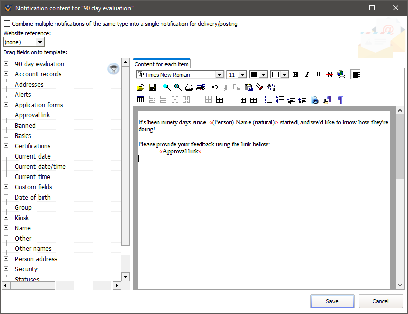Screen dimensions: 408x314
Task: Click the filter funnel icon above fields list
Action: (113, 69)
